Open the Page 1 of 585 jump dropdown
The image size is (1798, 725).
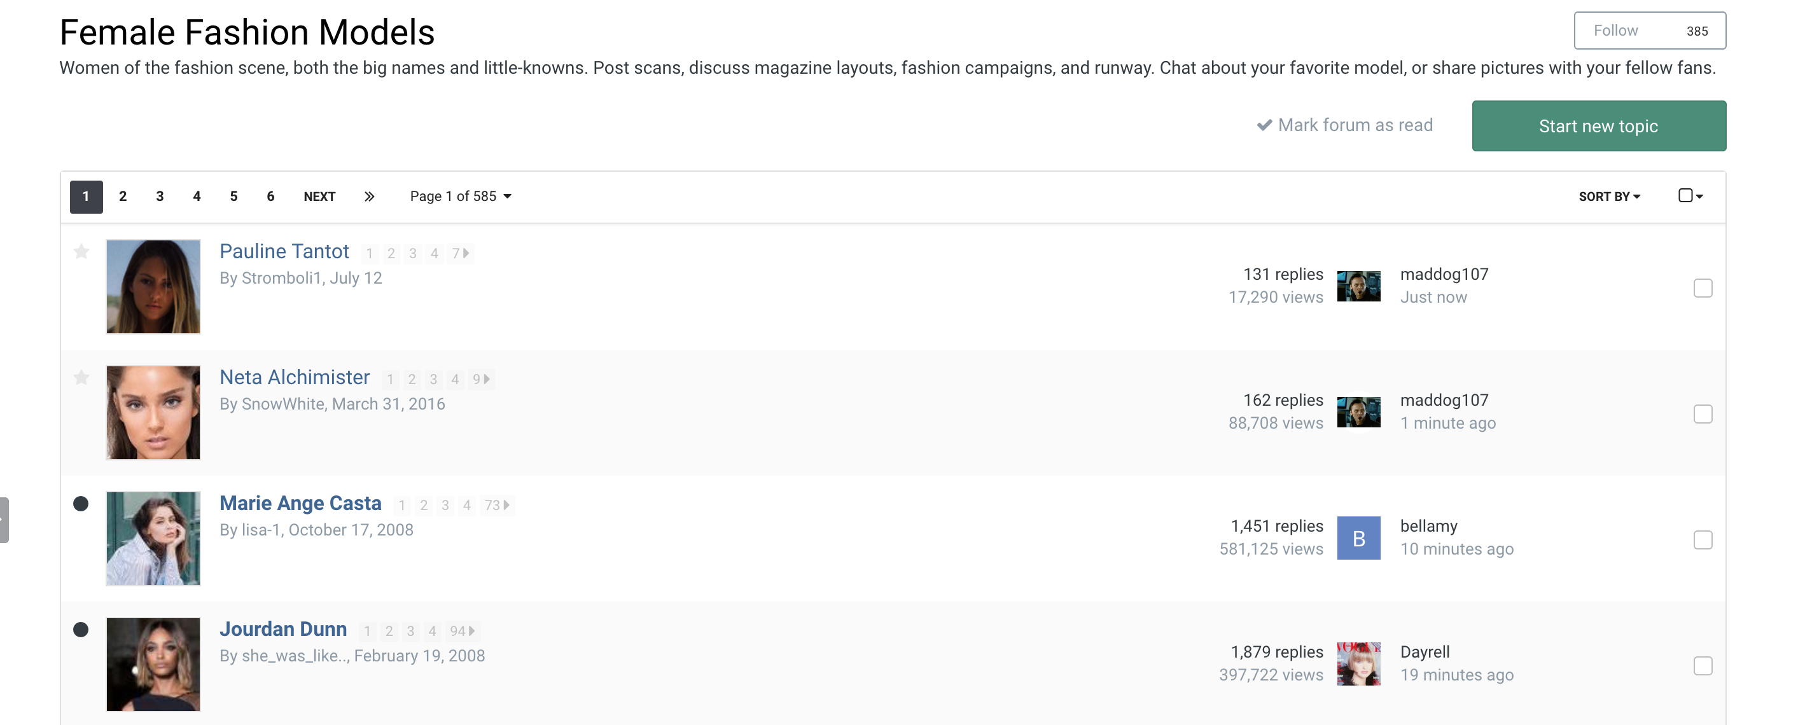[461, 197]
